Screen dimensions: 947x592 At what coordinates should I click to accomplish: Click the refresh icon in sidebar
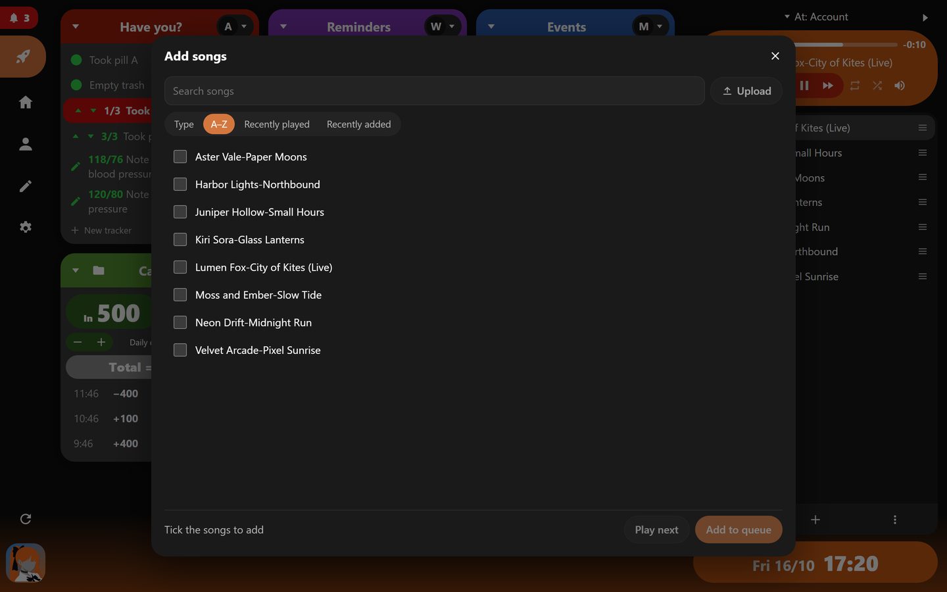click(26, 519)
